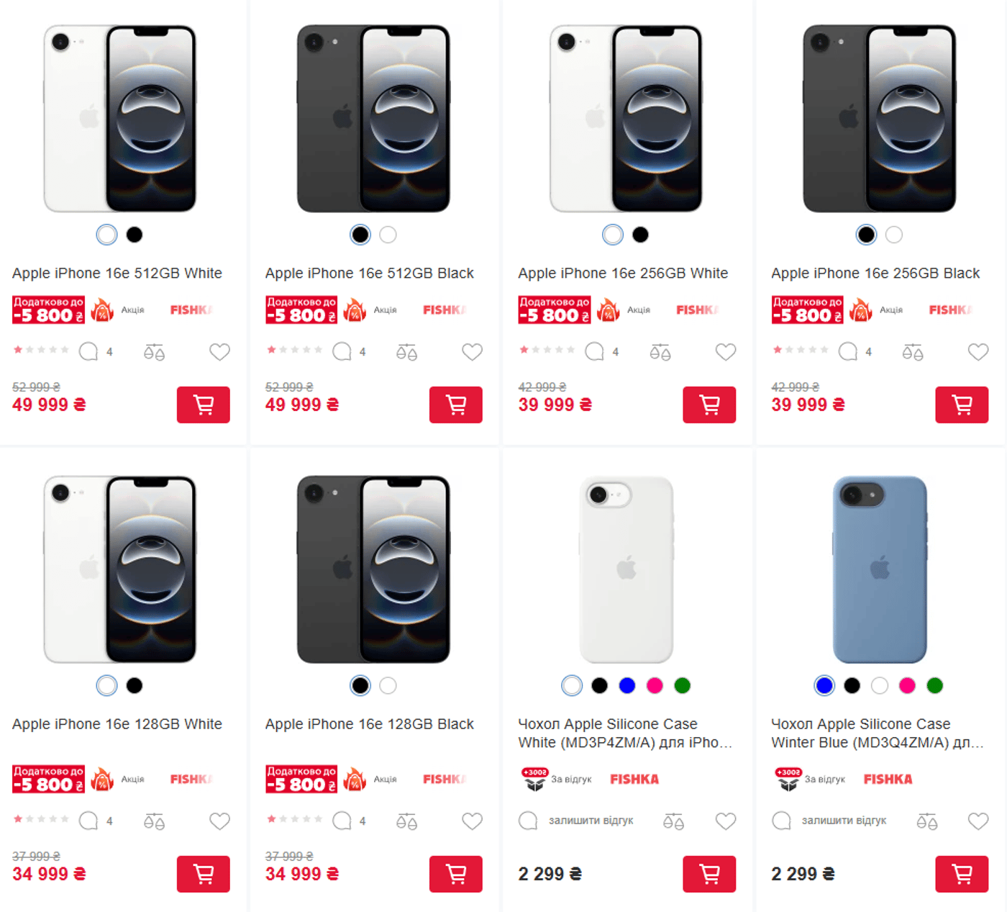
Task: Click the -5 800 discount badge
Action: [47, 310]
